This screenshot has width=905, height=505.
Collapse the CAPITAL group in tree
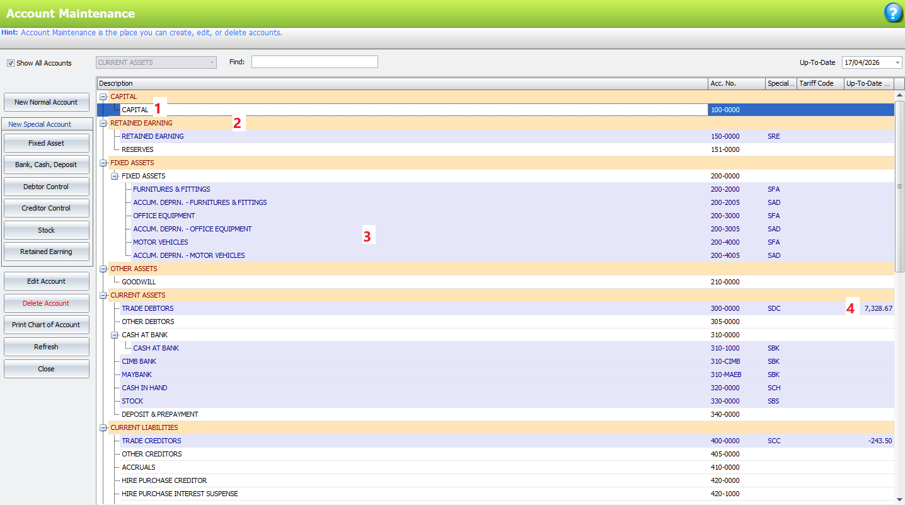[x=103, y=96]
